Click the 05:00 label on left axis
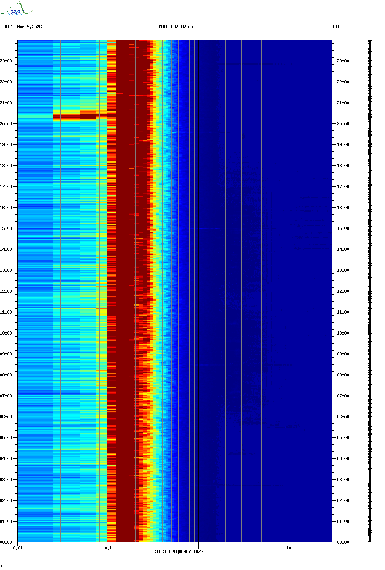The width and height of the screenshot is (385, 570). click(6, 438)
